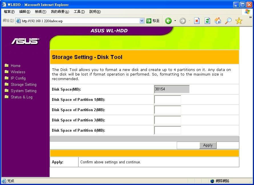Image resolution: width=254 pixels, height=185 pixels.
Task: Focus the Partition 2 disk space field
Action: pyautogui.click(x=168, y=110)
